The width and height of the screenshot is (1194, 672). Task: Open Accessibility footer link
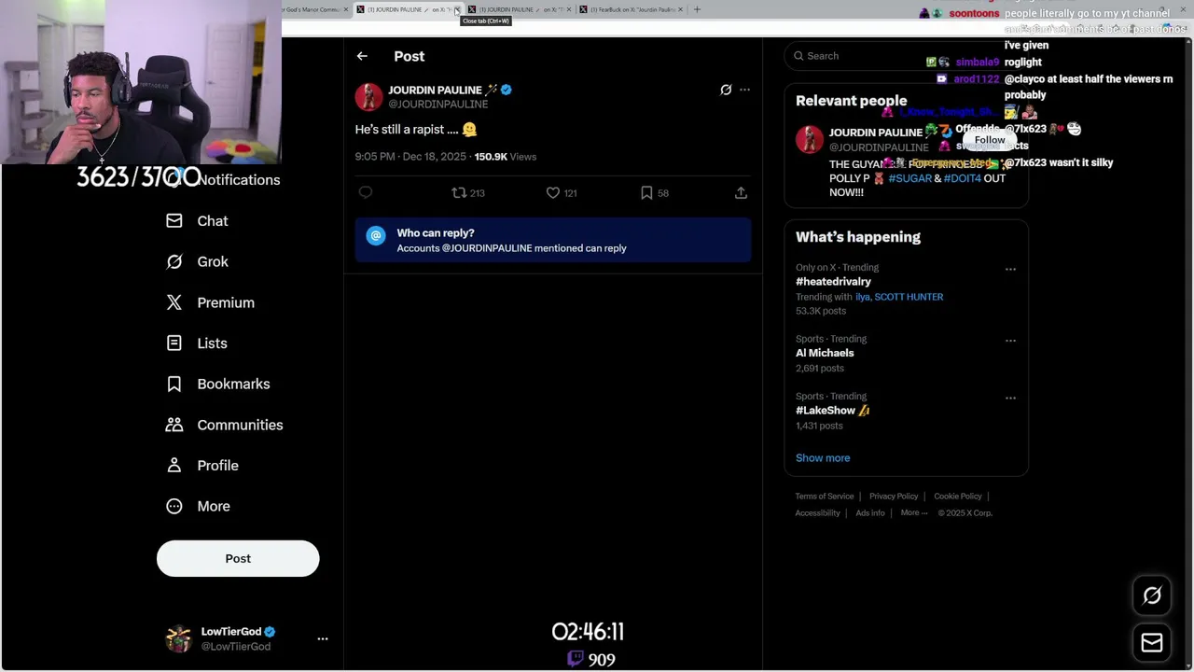pyautogui.click(x=818, y=513)
